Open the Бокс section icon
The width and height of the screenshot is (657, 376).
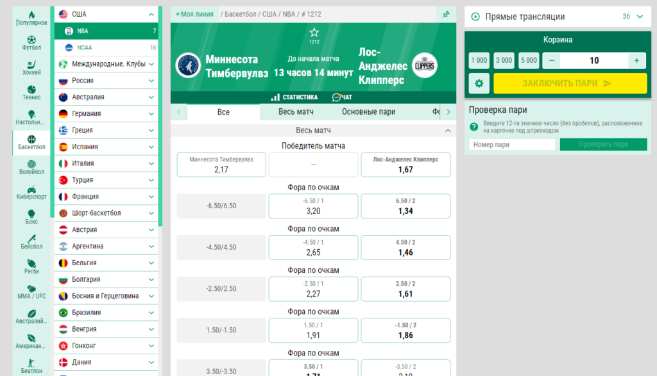pyautogui.click(x=31, y=217)
